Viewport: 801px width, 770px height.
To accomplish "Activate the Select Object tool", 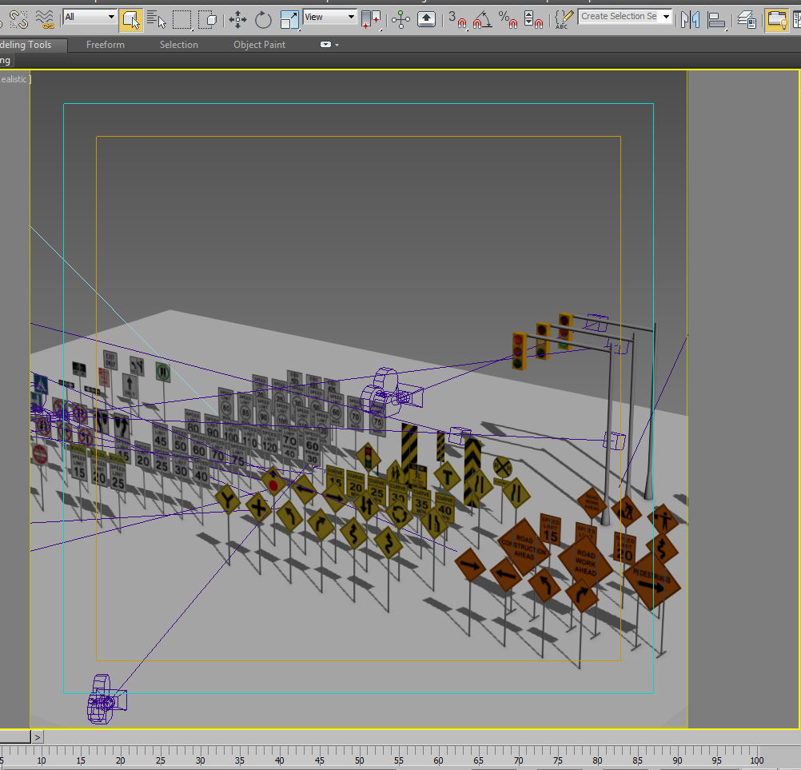I will [x=131, y=18].
